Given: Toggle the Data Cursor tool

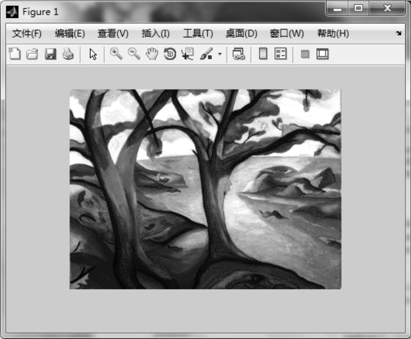Looking at the screenshot, I should click(x=187, y=54).
